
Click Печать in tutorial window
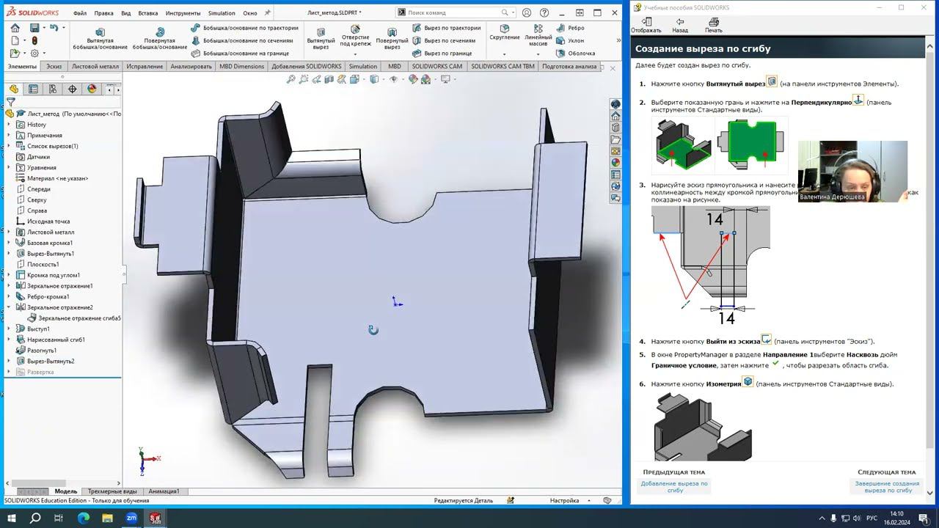point(713,26)
